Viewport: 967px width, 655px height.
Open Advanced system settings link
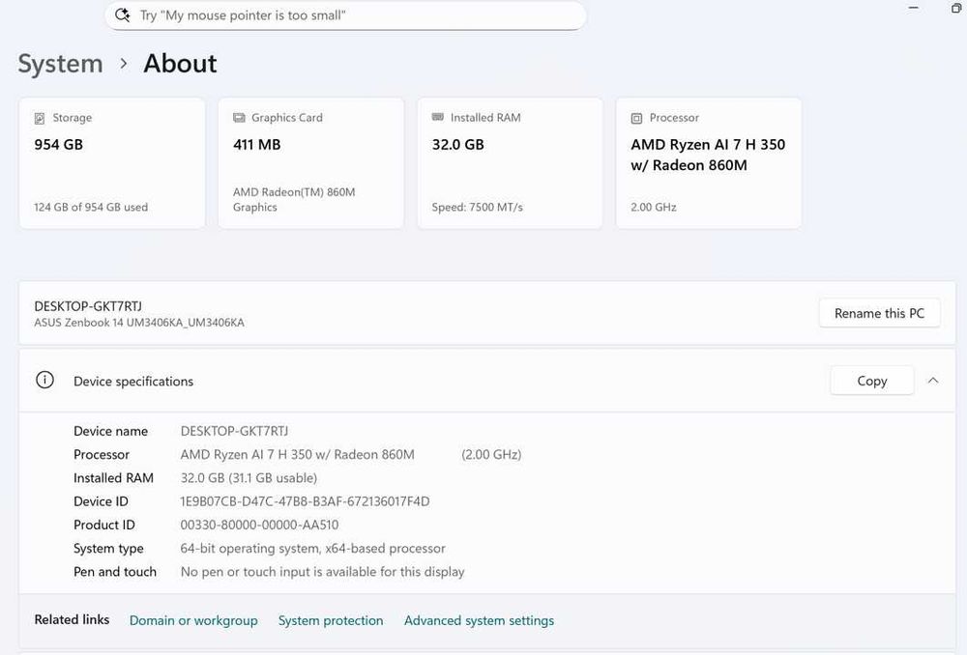pos(479,620)
